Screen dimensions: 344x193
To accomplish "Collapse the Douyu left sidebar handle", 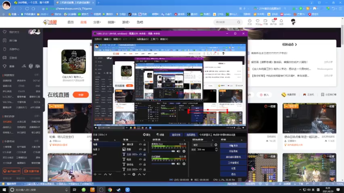I will tap(44, 105).
